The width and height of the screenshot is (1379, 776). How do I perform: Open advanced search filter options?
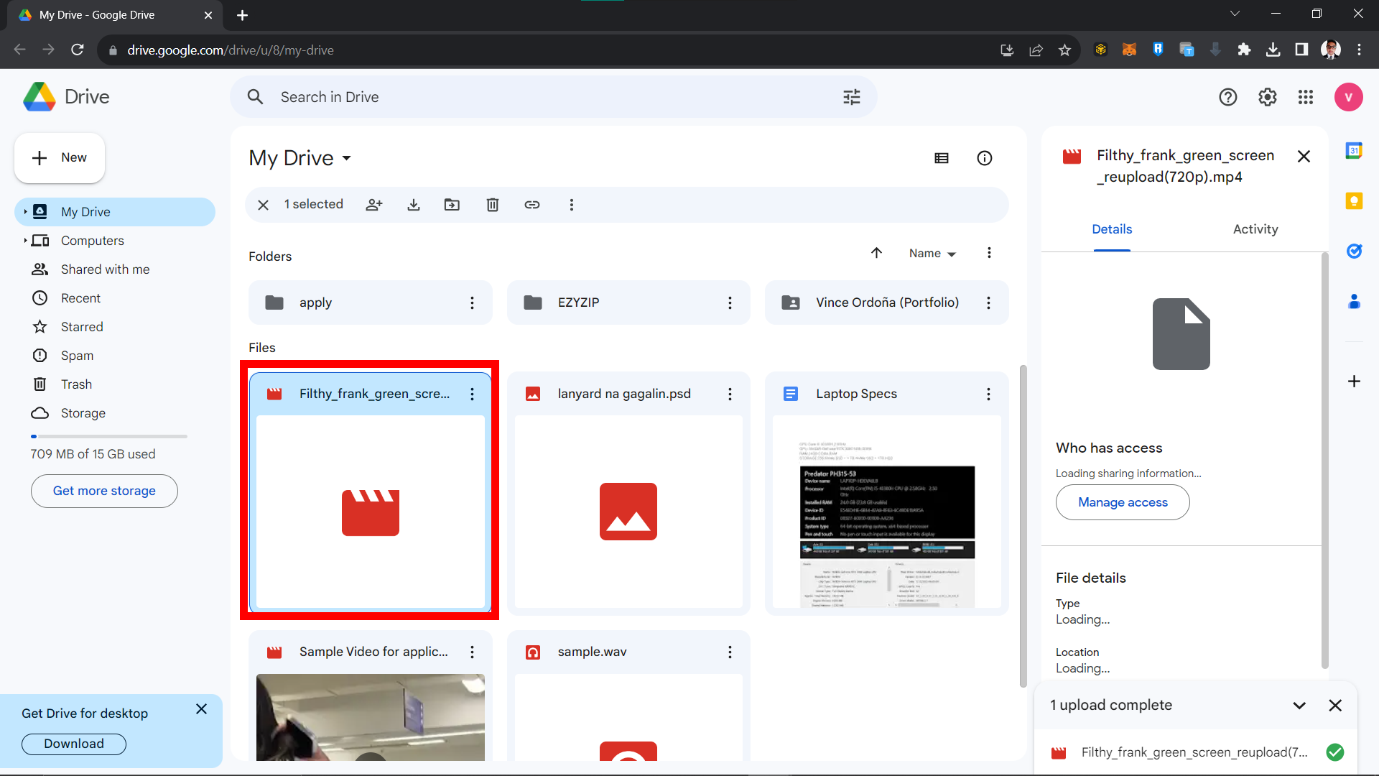(851, 96)
